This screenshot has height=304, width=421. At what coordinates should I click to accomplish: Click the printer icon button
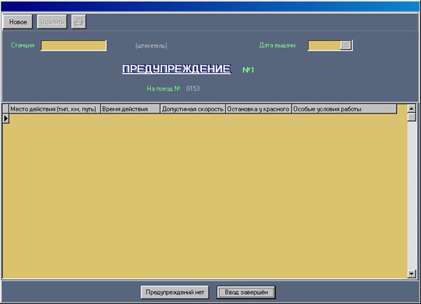pyautogui.click(x=79, y=22)
